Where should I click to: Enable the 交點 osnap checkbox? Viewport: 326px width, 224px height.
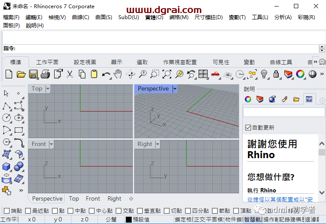118,211
